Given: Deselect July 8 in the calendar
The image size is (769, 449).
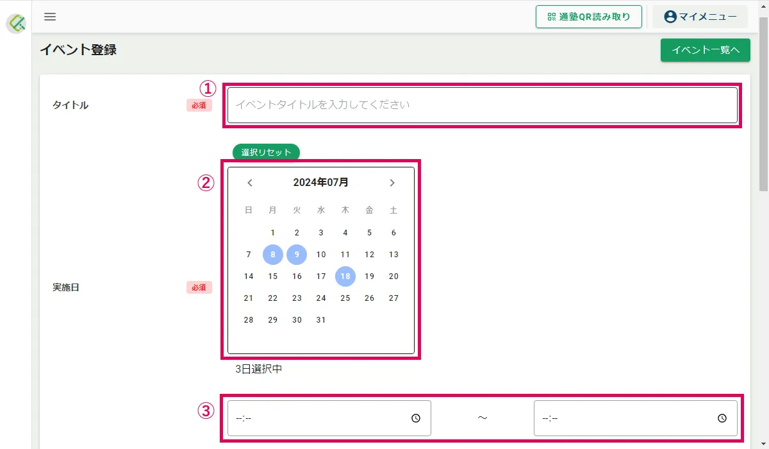Looking at the screenshot, I should (273, 255).
